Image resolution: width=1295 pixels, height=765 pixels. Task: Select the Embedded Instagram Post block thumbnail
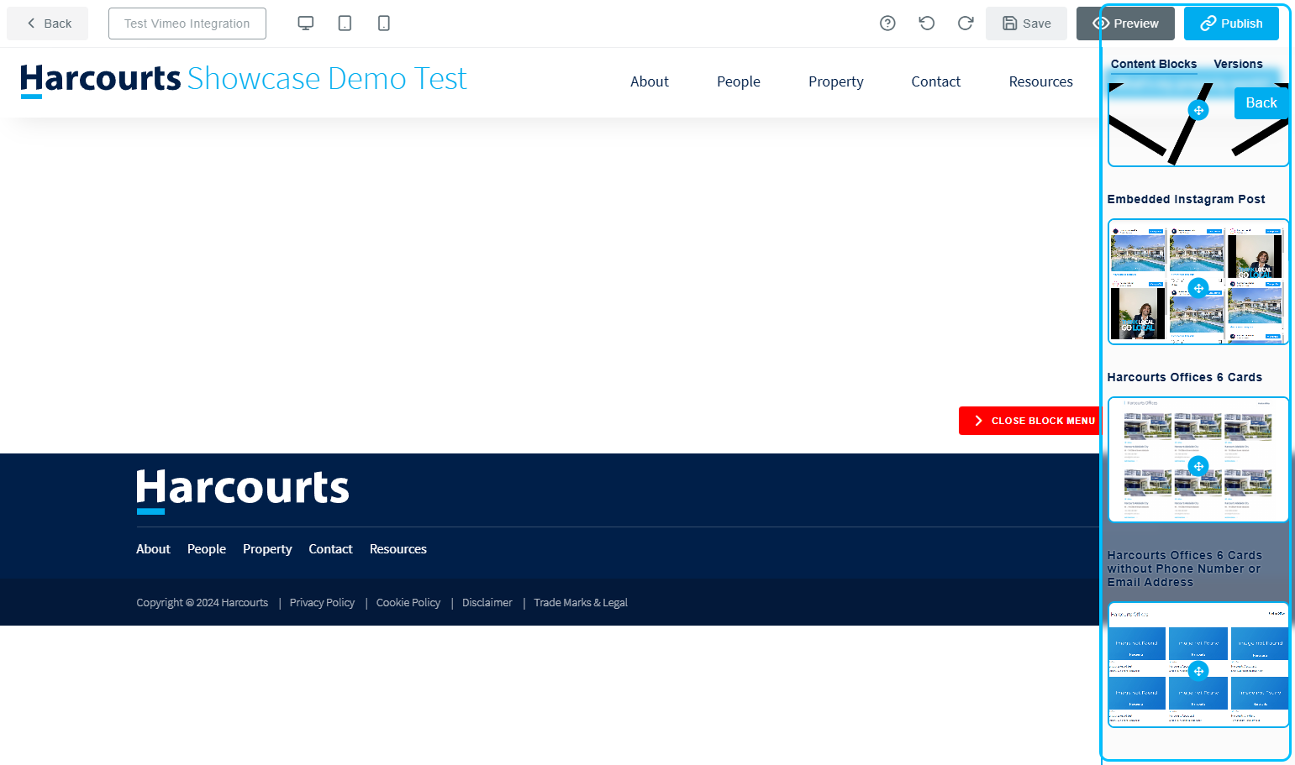click(1198, 282)
